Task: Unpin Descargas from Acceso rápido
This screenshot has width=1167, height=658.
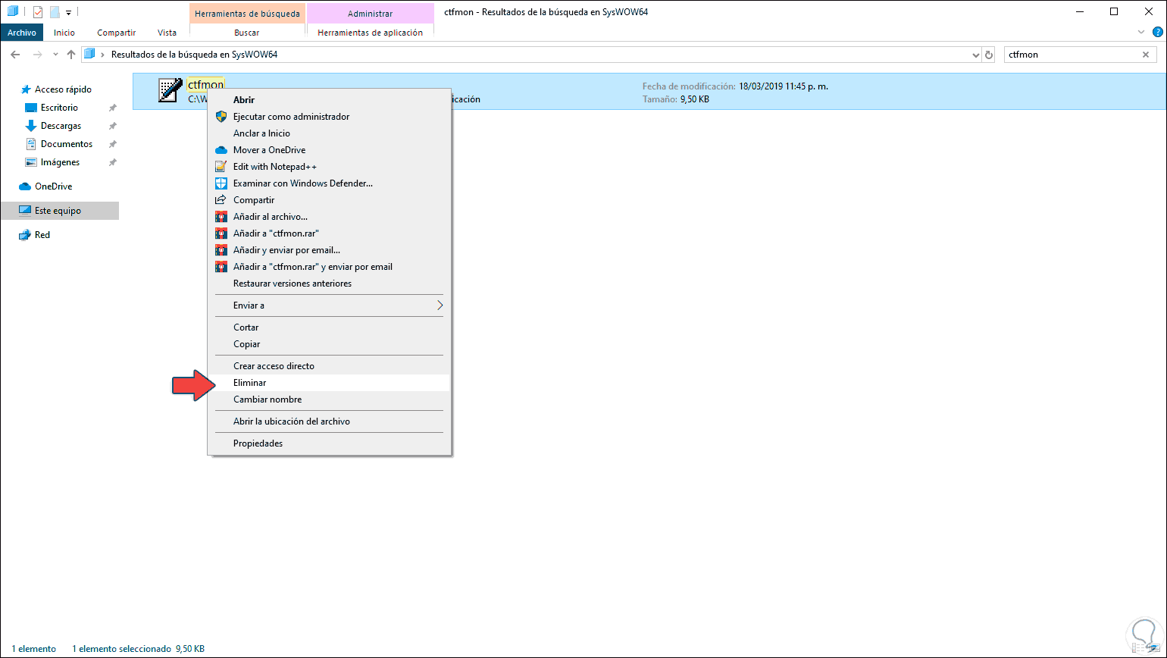Action: coord(112,125)
